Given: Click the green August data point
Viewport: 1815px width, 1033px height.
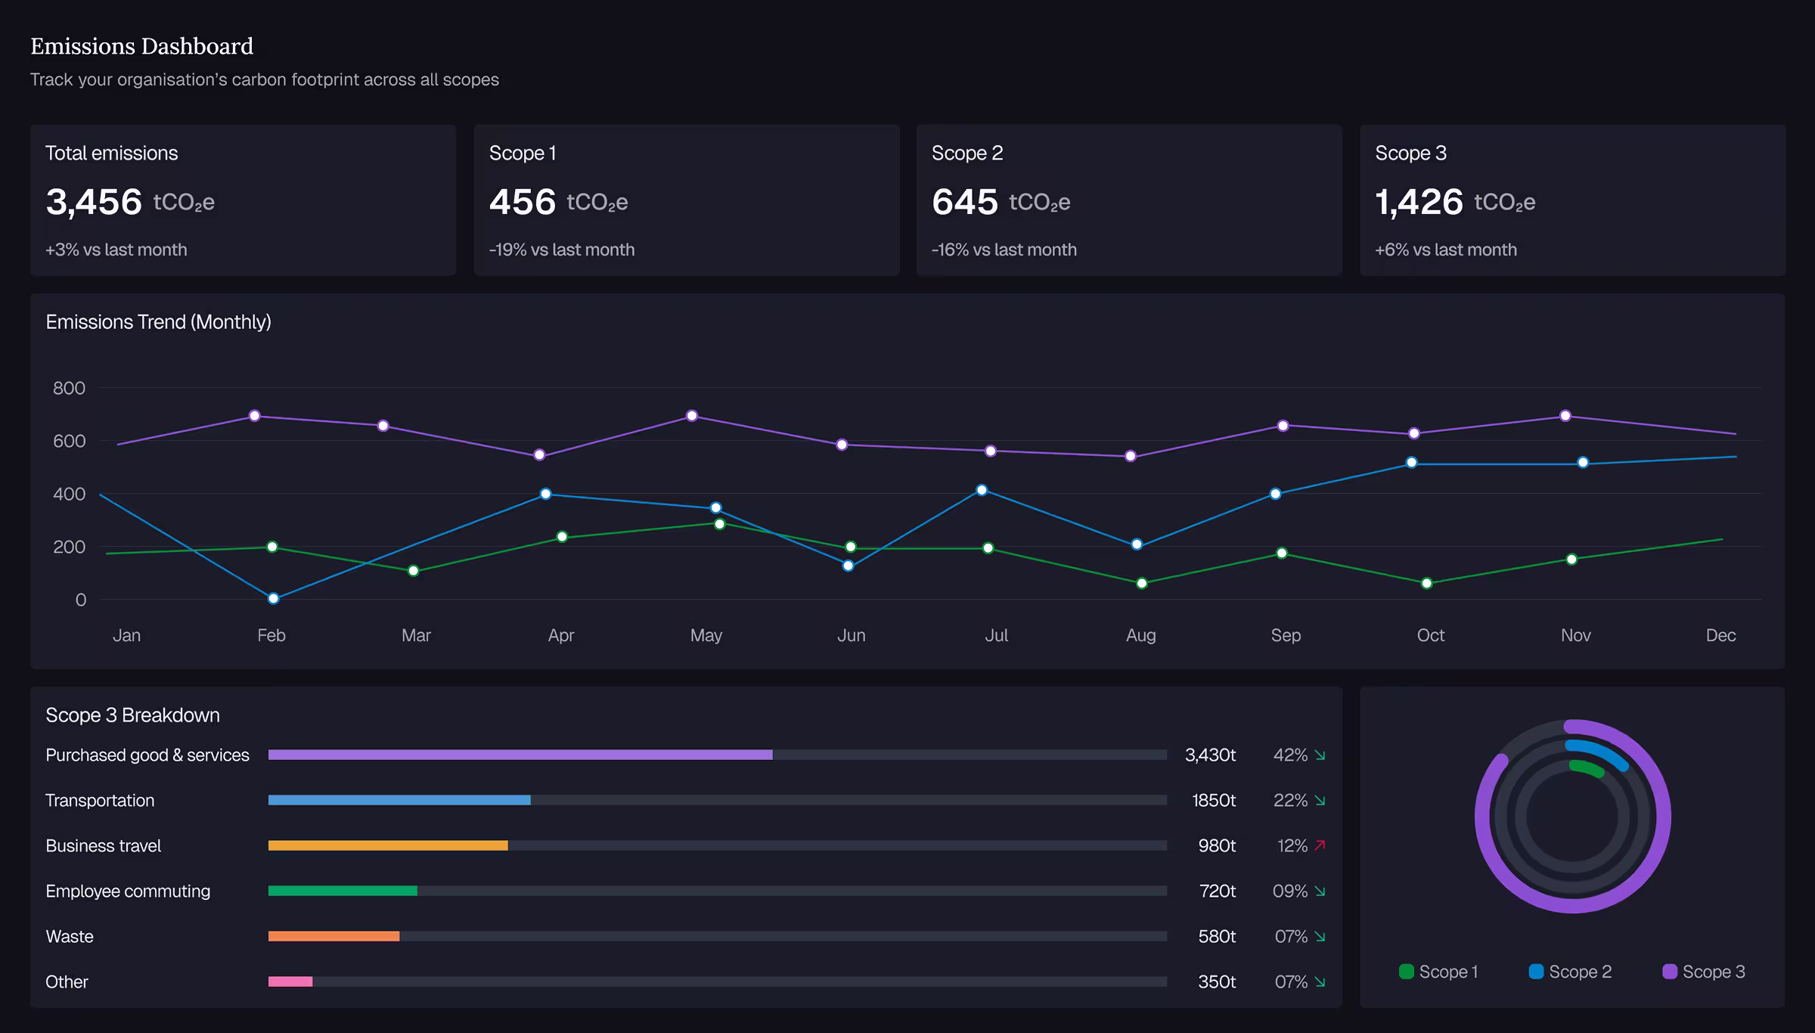Looking at the screenshot, I should pyautogui.click(x=1142, y=583).
